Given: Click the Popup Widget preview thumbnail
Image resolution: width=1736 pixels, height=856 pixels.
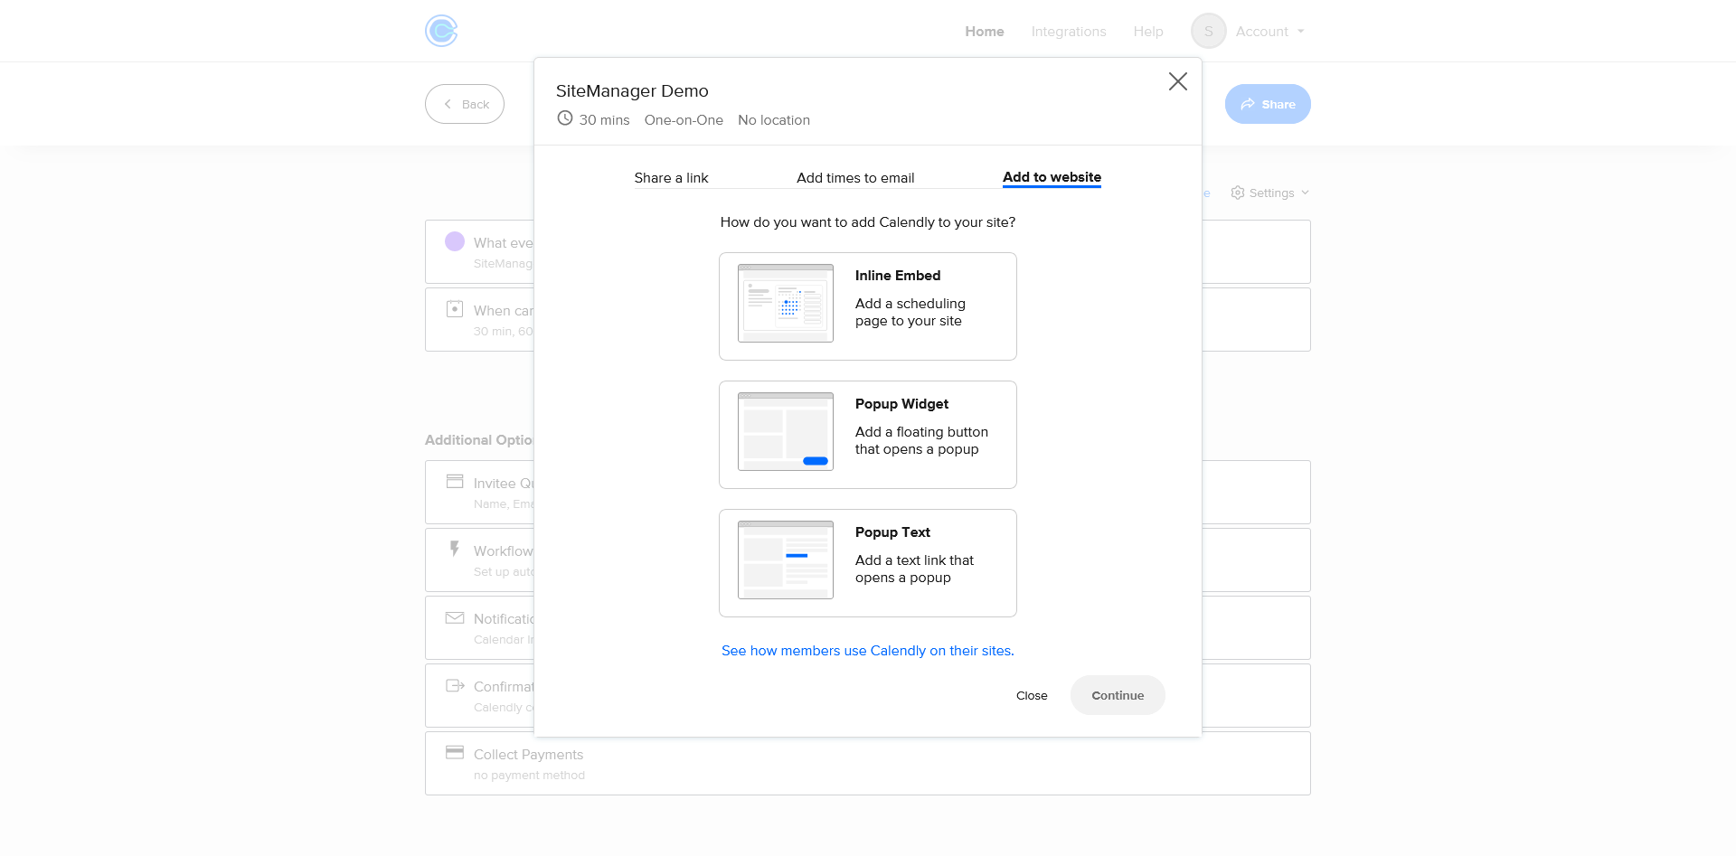Looking at the screenshot, I should tap(786, 432).
